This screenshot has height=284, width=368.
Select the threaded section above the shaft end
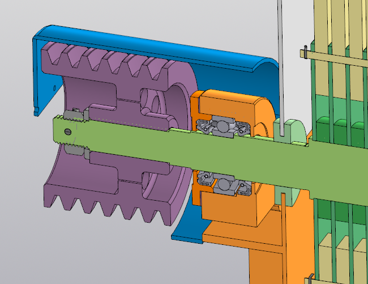[x=75, y=116]
